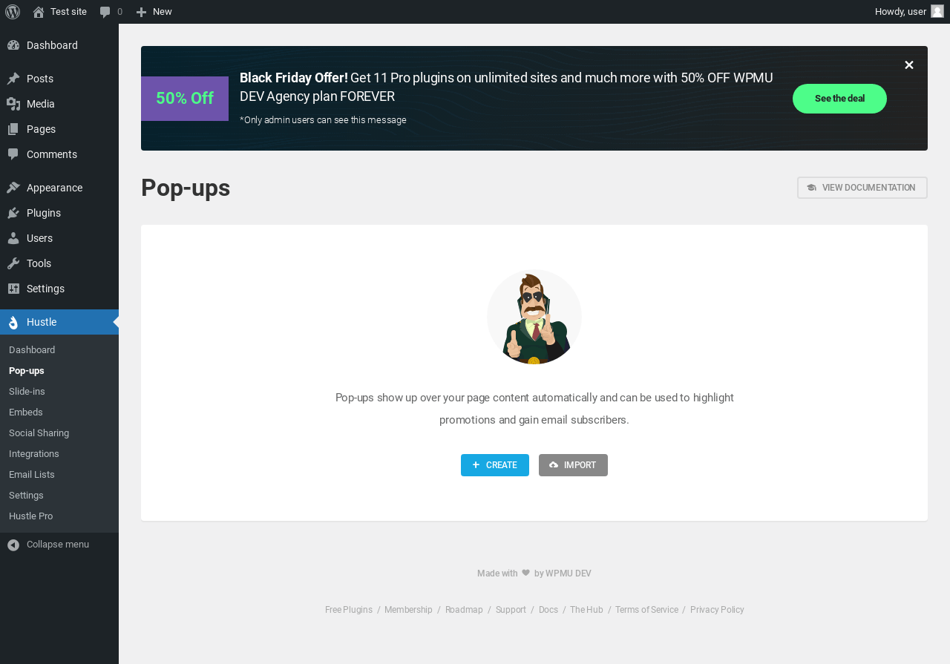Click the Users person icon
The height and width of the screenshot is (664, 950).
[x=13, y=238]
